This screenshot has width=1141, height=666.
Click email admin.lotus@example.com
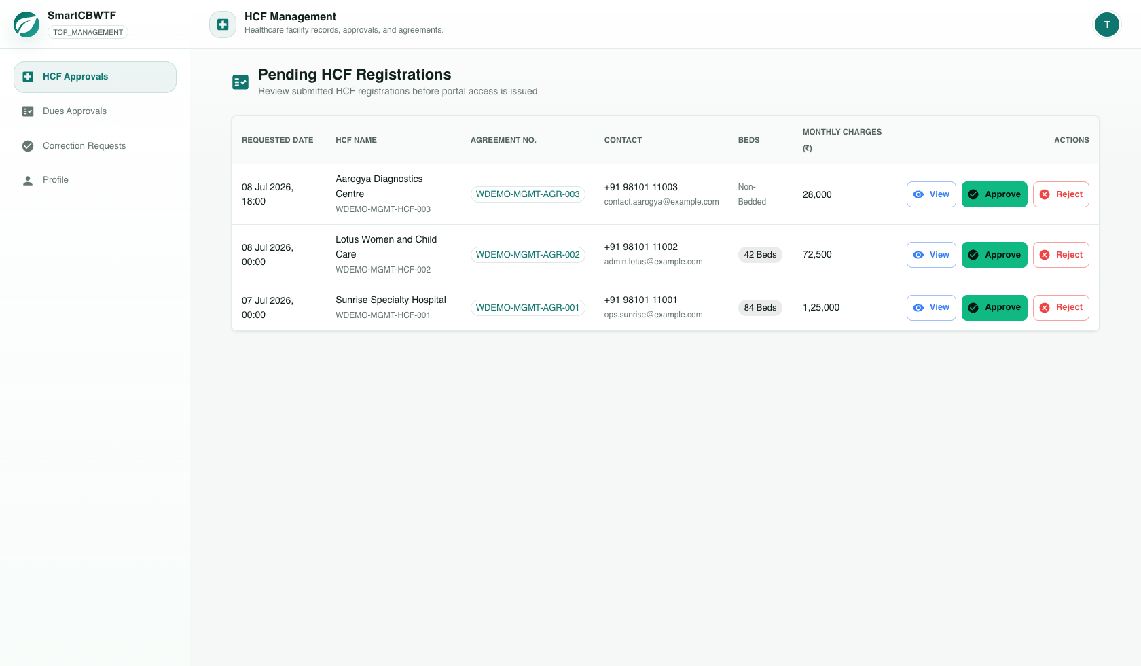pyautogui.click(x=653, y=262)
